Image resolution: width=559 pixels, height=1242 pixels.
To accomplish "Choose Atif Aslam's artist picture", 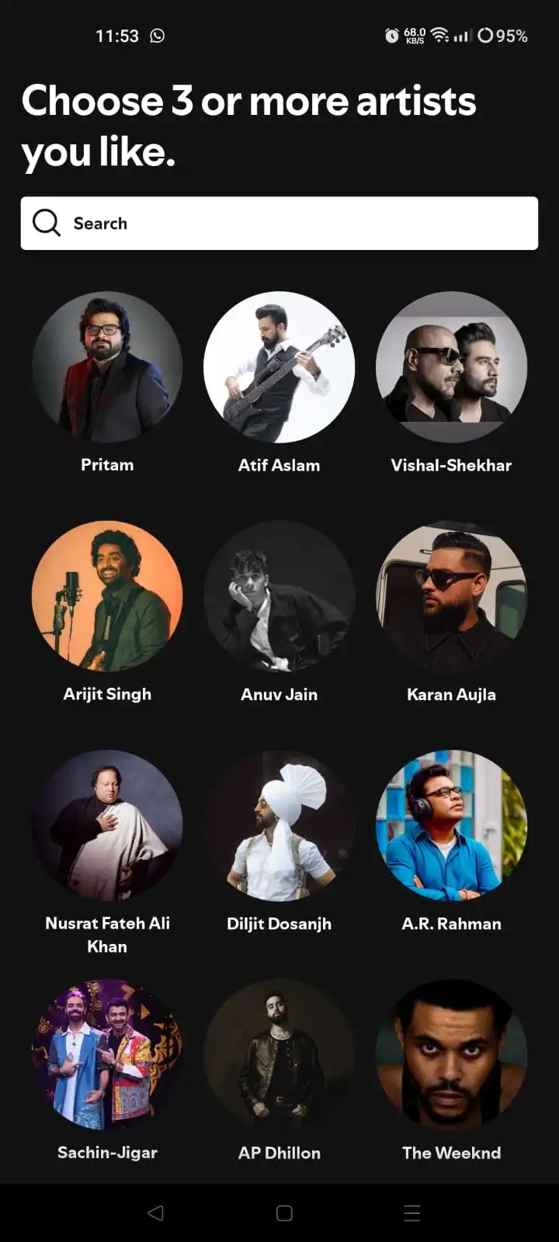I will click(x=279, y=367).
